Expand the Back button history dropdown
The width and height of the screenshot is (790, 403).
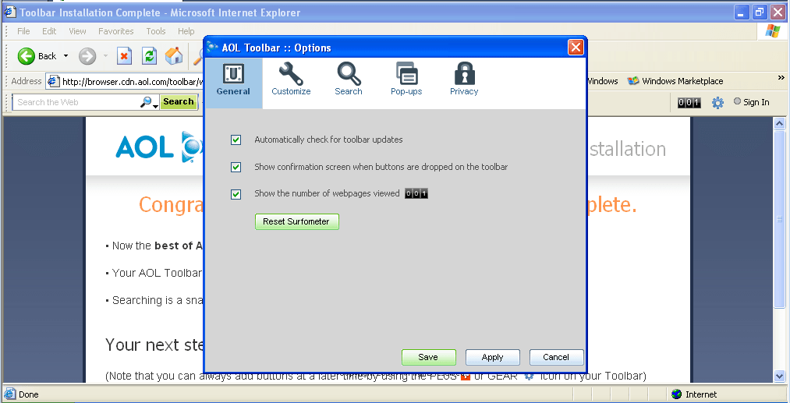[66, 56]
